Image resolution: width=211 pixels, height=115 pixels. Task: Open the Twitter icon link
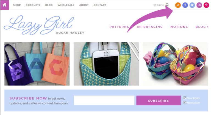[x=192, y=5]
